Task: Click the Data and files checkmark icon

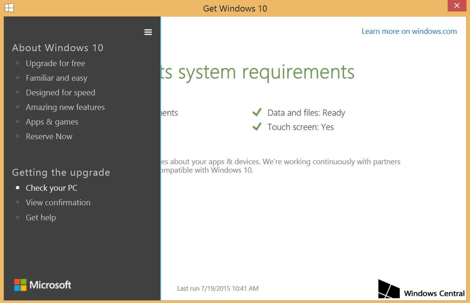Action: click(x=257, y=113)
